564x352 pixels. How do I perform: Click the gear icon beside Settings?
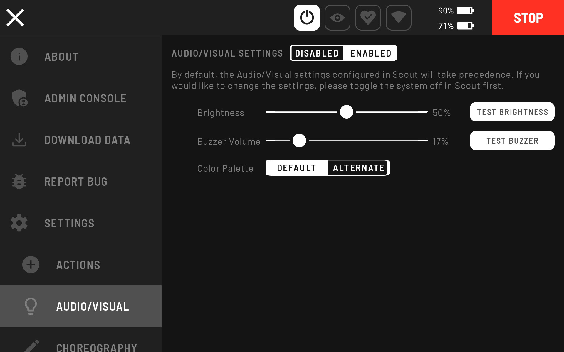click(19, 223)
